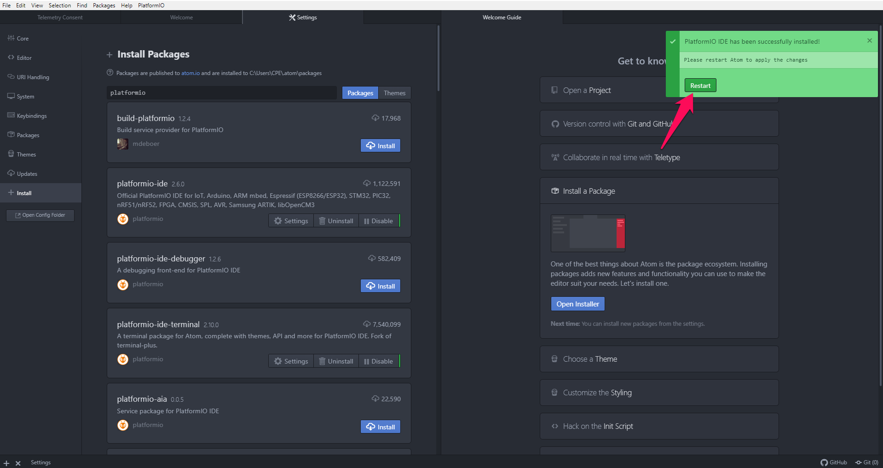
Task: Select the Settings tab
Action: (x=303, y=17)
